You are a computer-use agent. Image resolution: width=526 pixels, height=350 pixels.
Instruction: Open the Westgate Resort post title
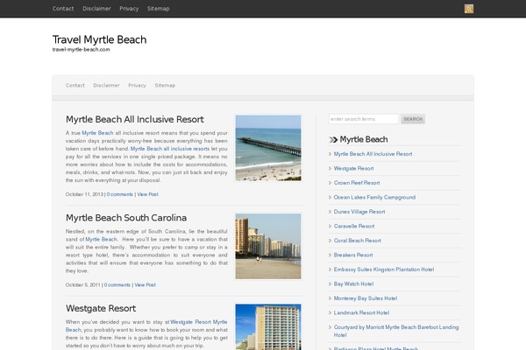coord(101,308)
